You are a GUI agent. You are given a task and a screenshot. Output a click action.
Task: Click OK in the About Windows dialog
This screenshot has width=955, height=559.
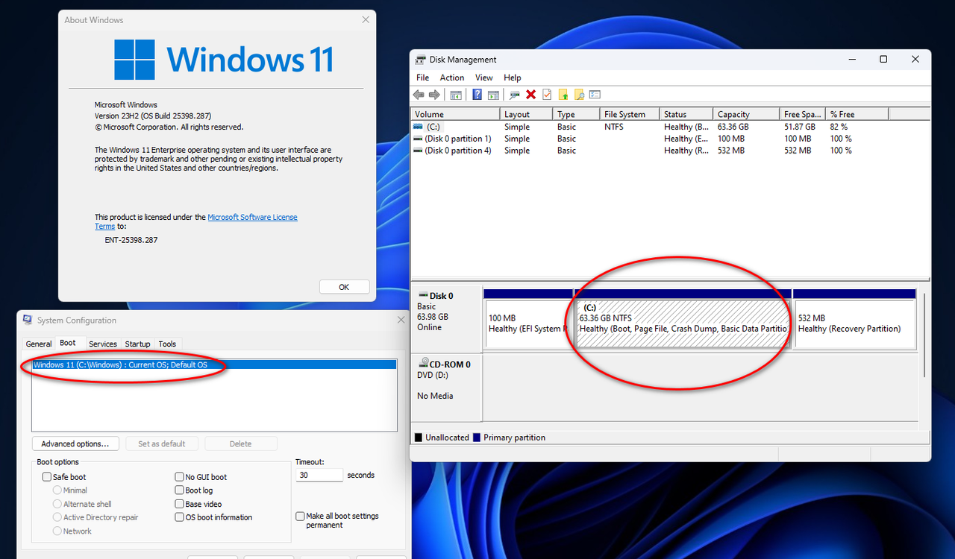pyautogui.click(x=344, y=287)
